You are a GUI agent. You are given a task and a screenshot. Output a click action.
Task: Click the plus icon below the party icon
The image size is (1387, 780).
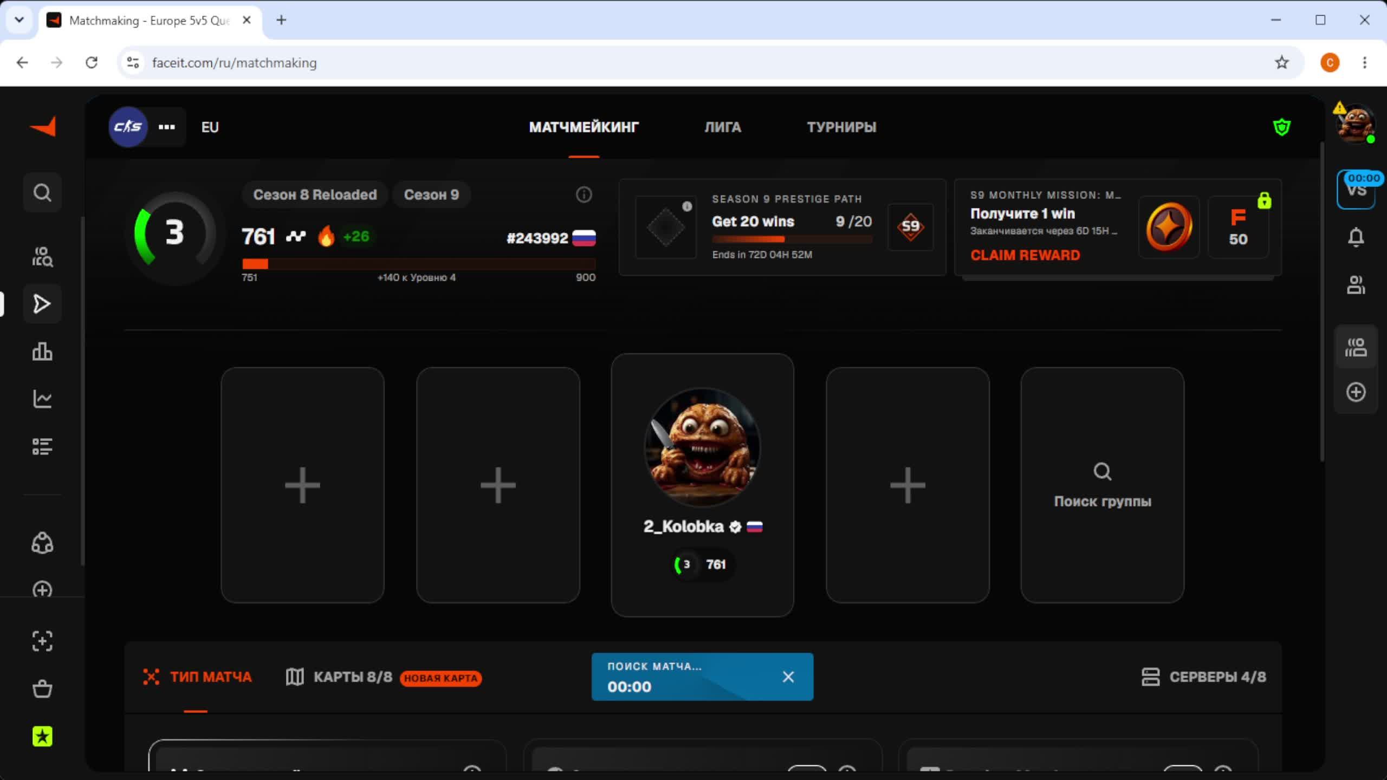[1356, 392]
